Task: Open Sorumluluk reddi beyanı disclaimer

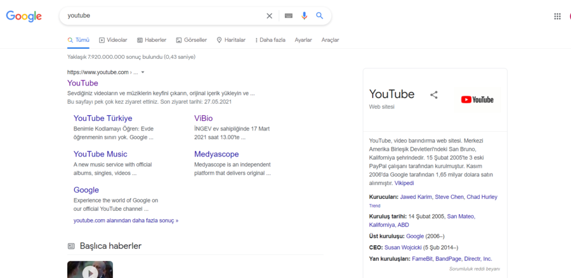Action: [x=475, y=269]
